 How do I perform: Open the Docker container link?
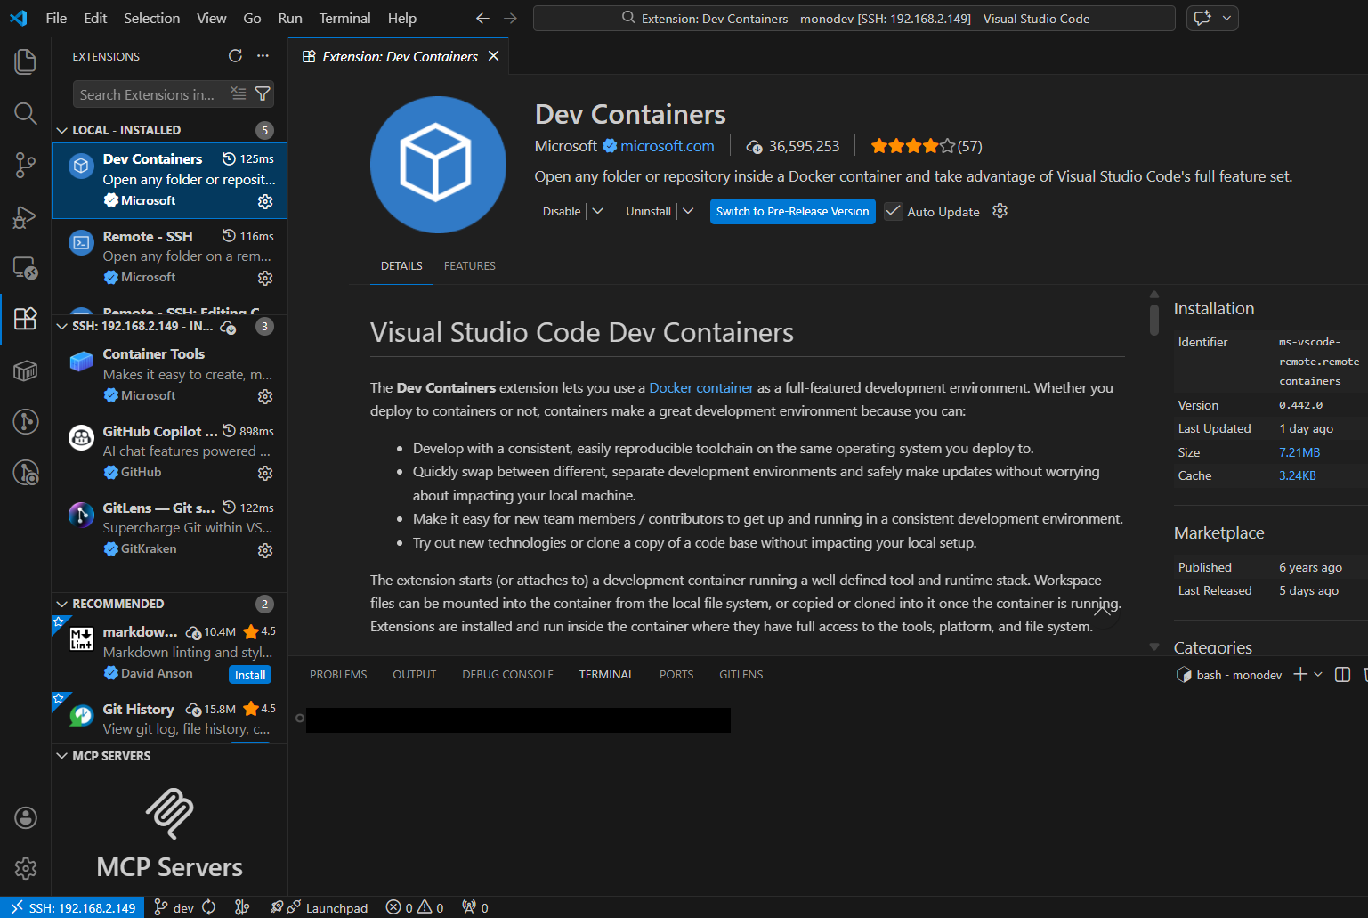click(701, 388)
